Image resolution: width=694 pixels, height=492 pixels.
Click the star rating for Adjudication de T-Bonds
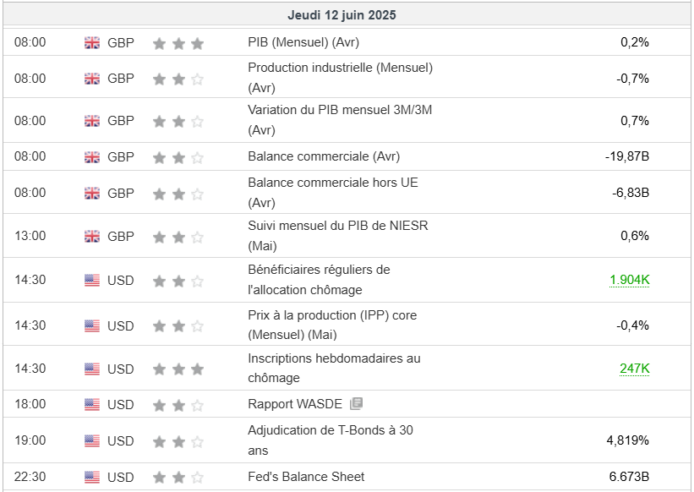point(178,441)
